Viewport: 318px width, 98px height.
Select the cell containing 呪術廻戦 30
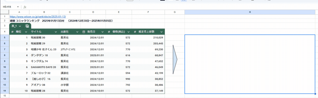(x=44, y=38)
